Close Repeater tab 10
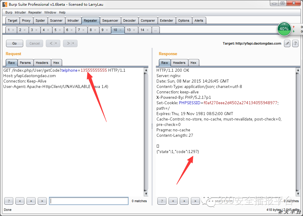The image size is (303, 216). (120, 30)
